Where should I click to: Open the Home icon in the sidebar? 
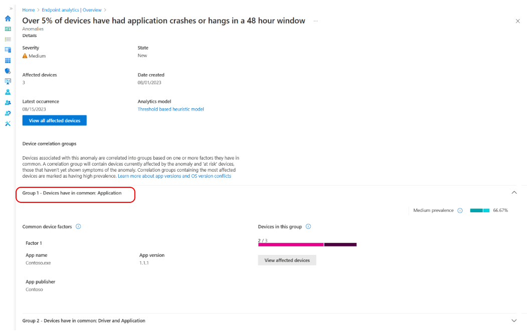8,19
